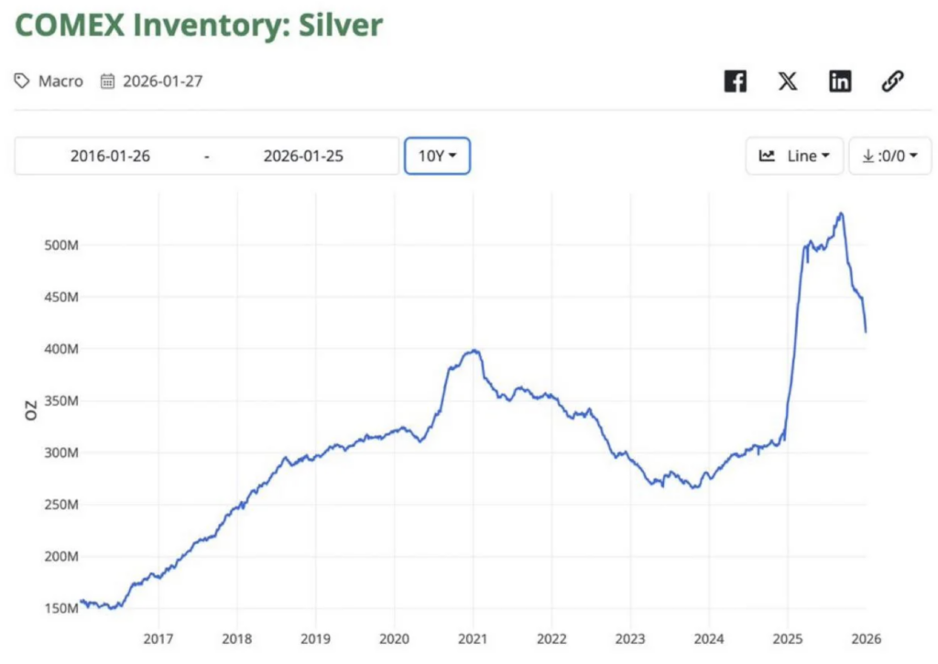
Task: Click the 2021 x-axis year label
Action: coord(473,637)
